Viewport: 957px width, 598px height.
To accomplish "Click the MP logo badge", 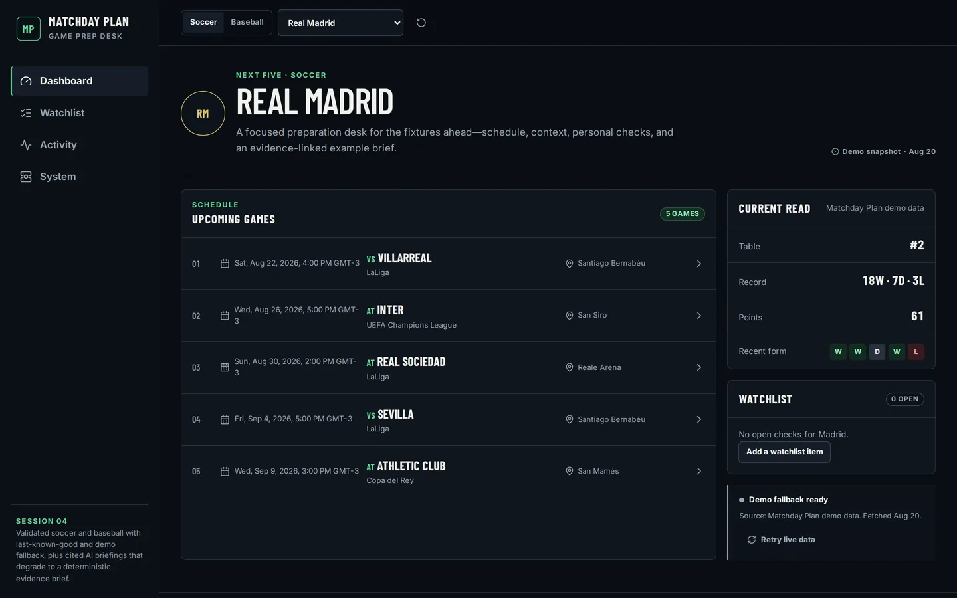I will (29, 29).
